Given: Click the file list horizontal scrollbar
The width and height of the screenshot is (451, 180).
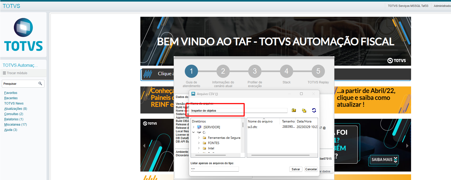Looking at the screenshot, I should pyautogui.click(x=280, y=155).
